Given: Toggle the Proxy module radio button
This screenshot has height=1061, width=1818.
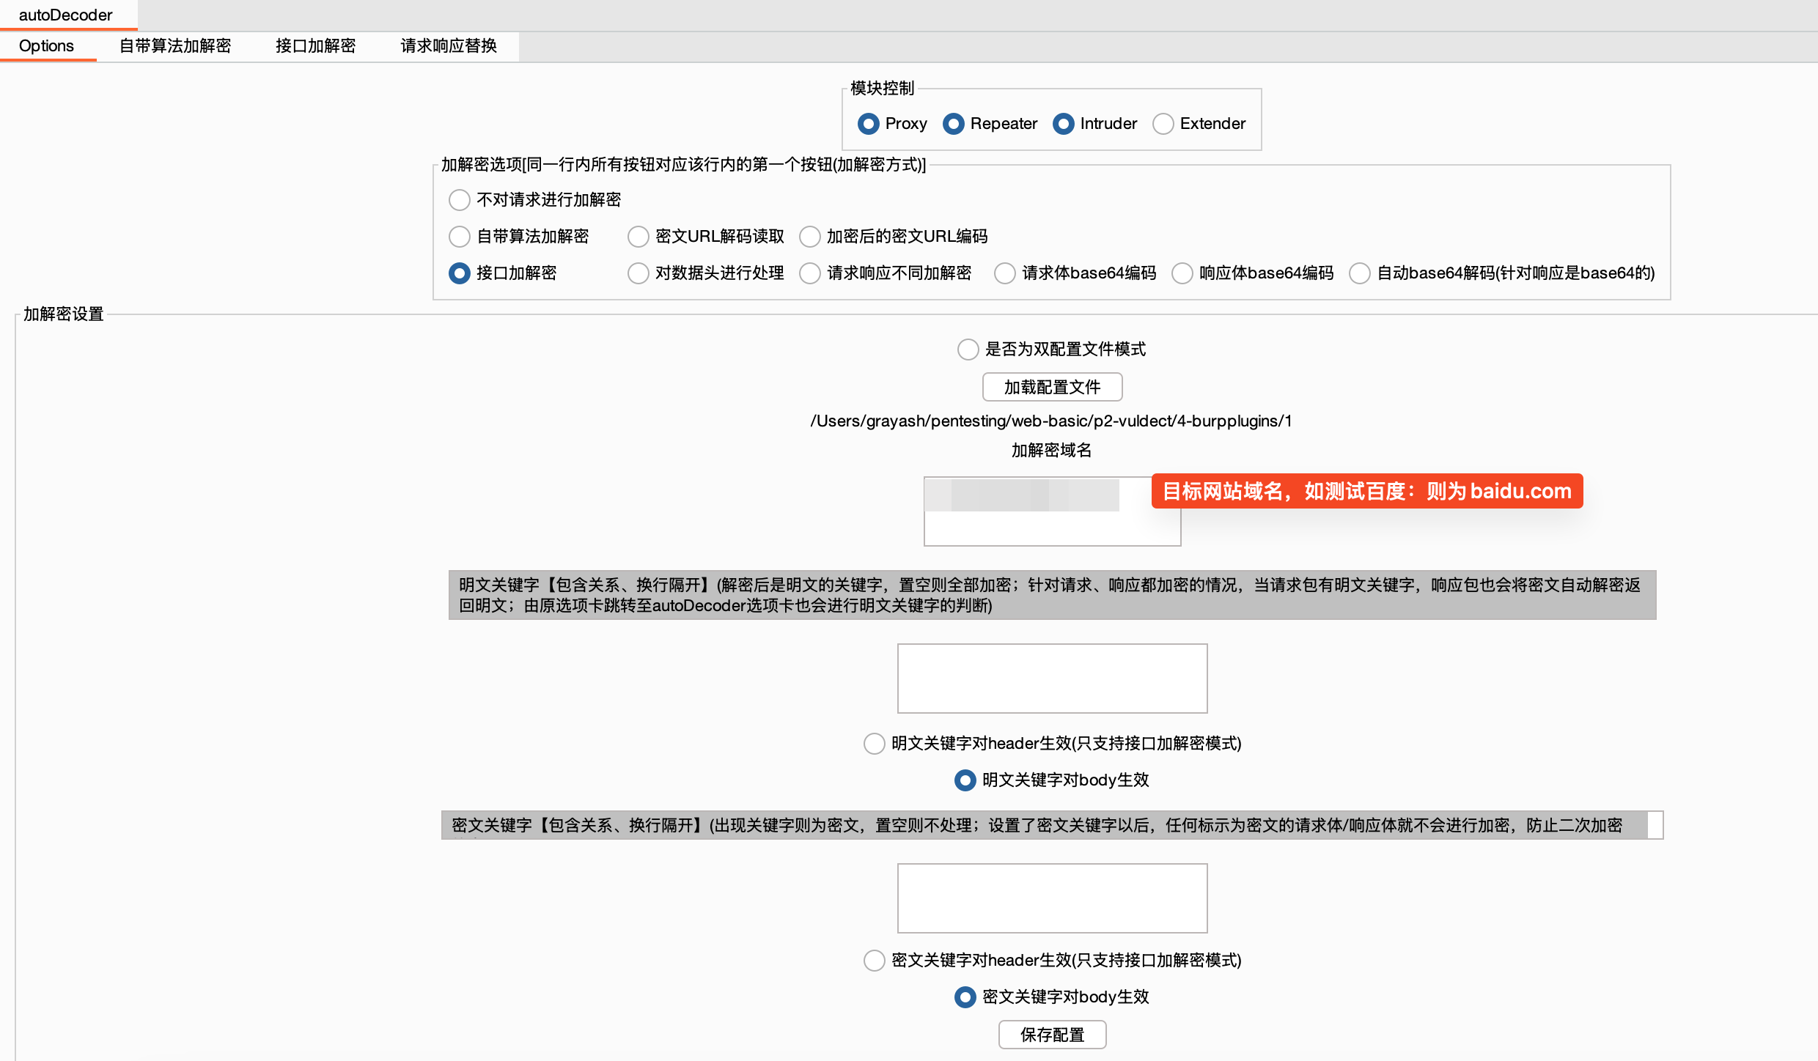Looking at the screenshot, I should (x=869, y=124).
